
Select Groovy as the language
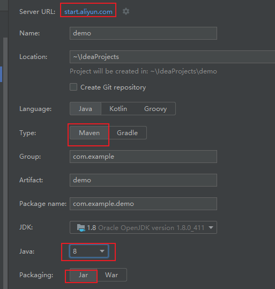(155, 109)
